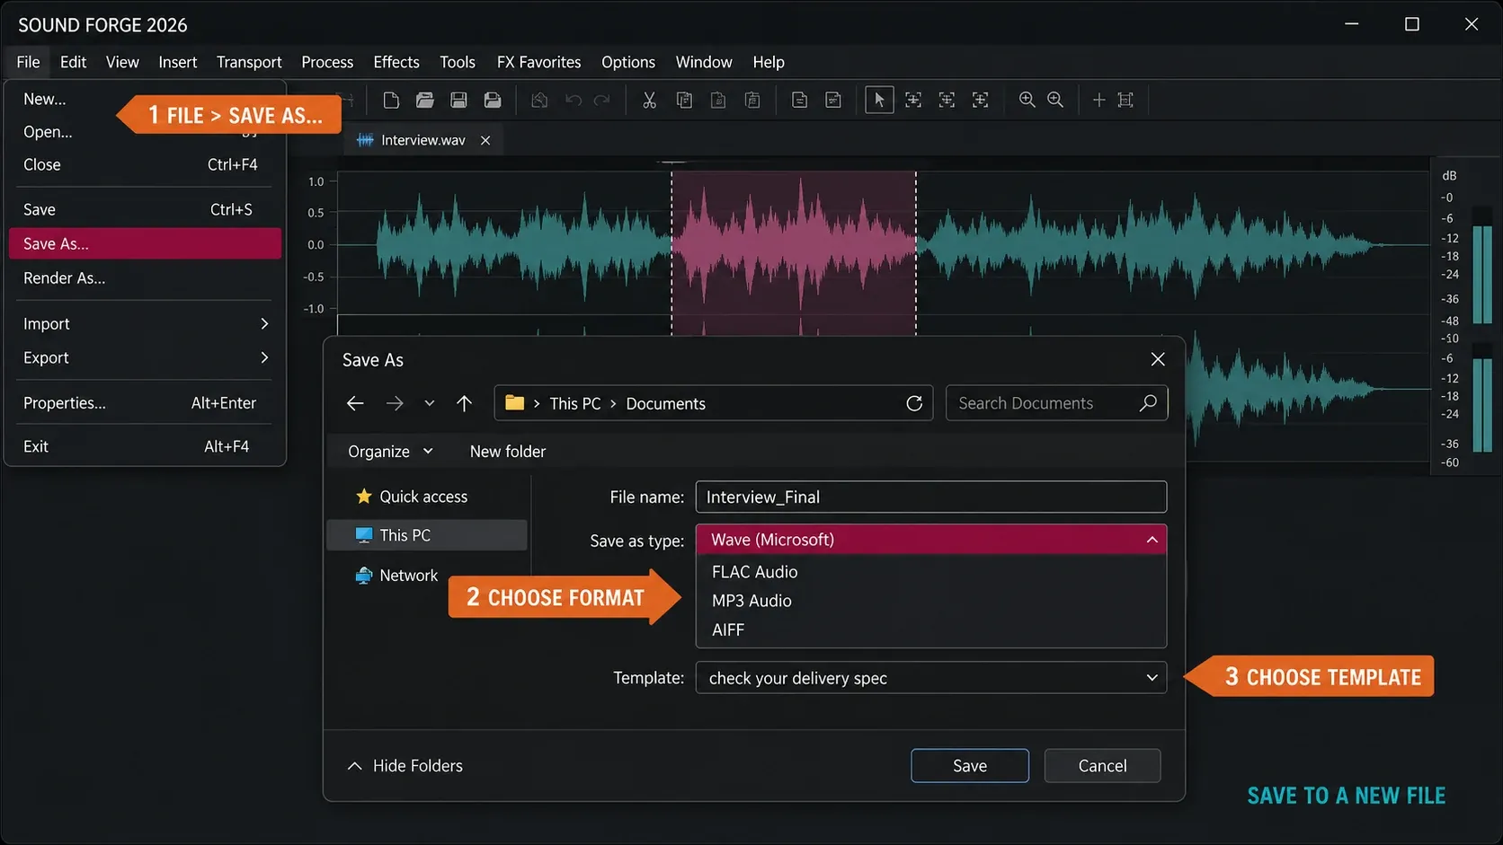Click the Copy icon beside scissors
The width and height of the screenshot is (1503, 845).
click(x=684, y=100)
